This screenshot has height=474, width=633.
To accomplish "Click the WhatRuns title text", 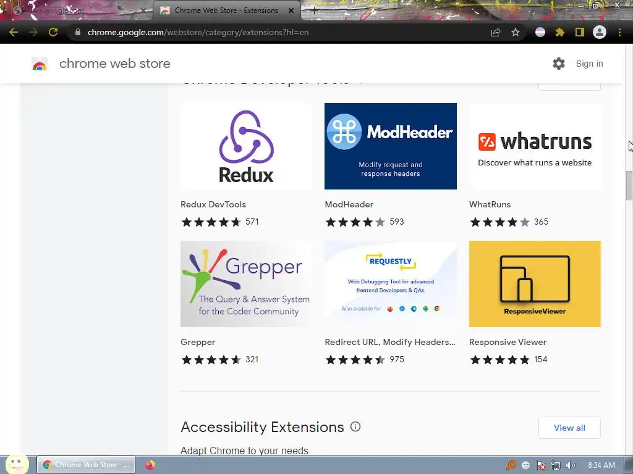I will tap(490, 204).
